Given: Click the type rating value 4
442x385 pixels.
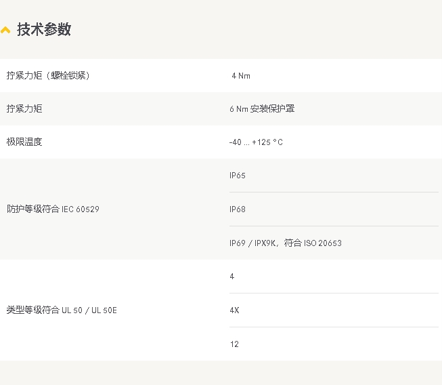Looking at the screenshot, I should coord(232,277).
